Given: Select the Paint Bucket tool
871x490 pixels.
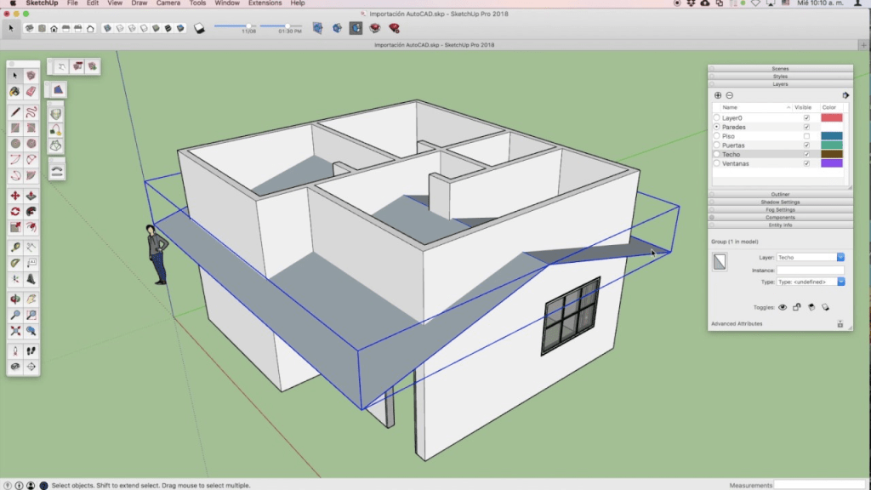Looking at the screenshot, I should (15, 91).
